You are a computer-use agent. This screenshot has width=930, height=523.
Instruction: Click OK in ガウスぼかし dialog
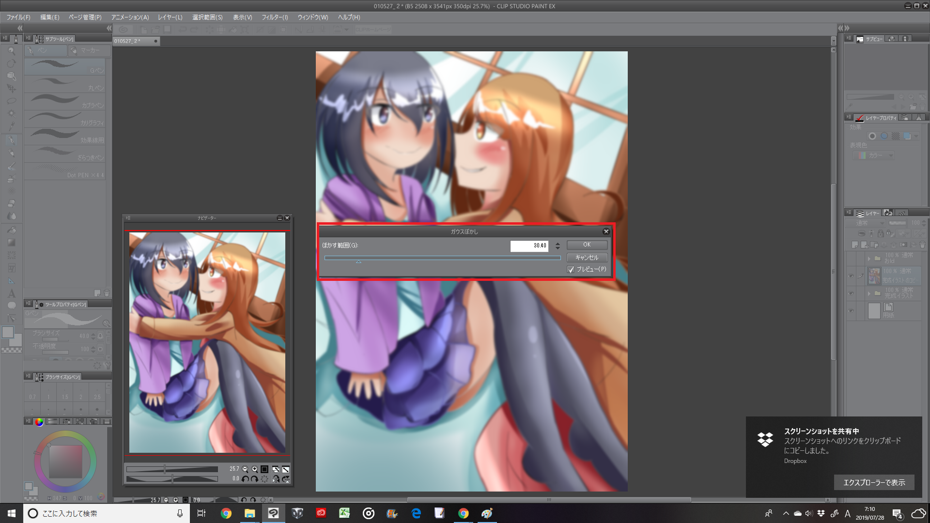[587, 245]
